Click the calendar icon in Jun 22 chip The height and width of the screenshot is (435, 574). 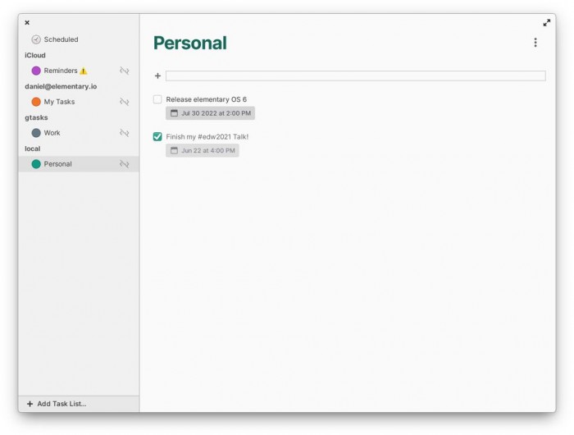(174, 151)
